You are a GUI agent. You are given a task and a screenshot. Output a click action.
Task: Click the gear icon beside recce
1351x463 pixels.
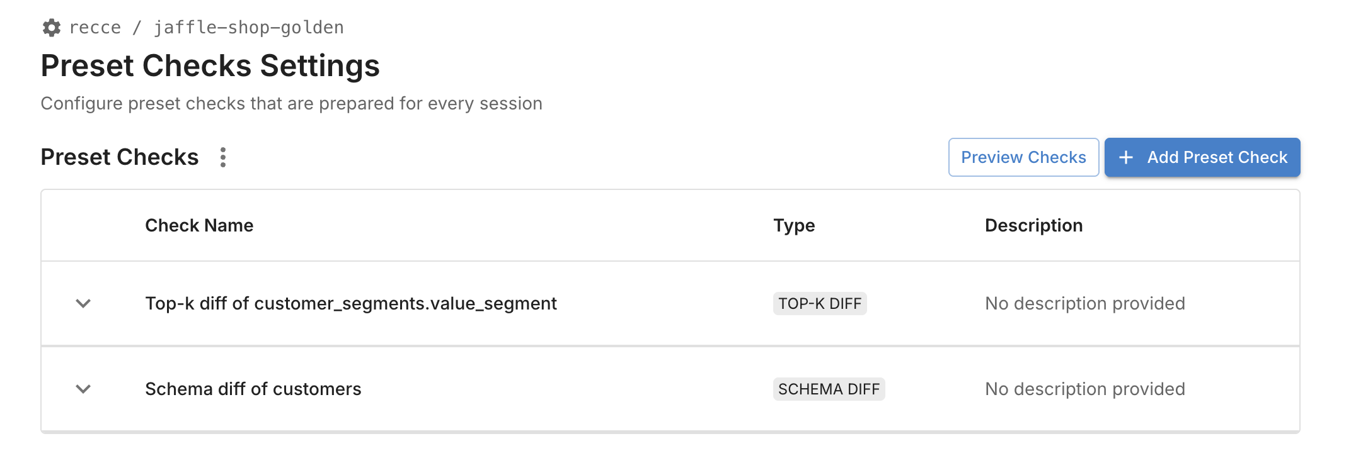coord(52,28)
